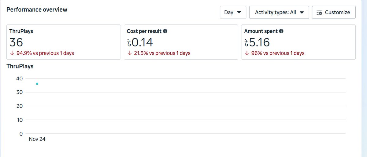
Task: Click the 21.5% vs previous 1 days text
Action: [162, 53]
